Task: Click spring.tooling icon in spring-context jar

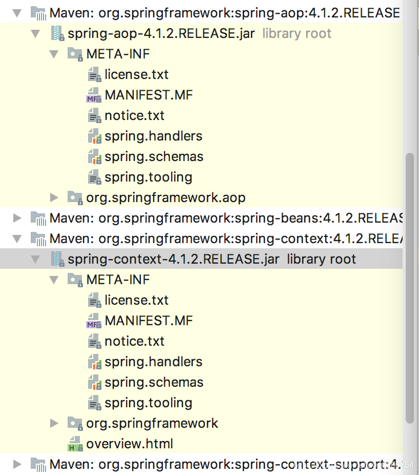Action: 94,403
